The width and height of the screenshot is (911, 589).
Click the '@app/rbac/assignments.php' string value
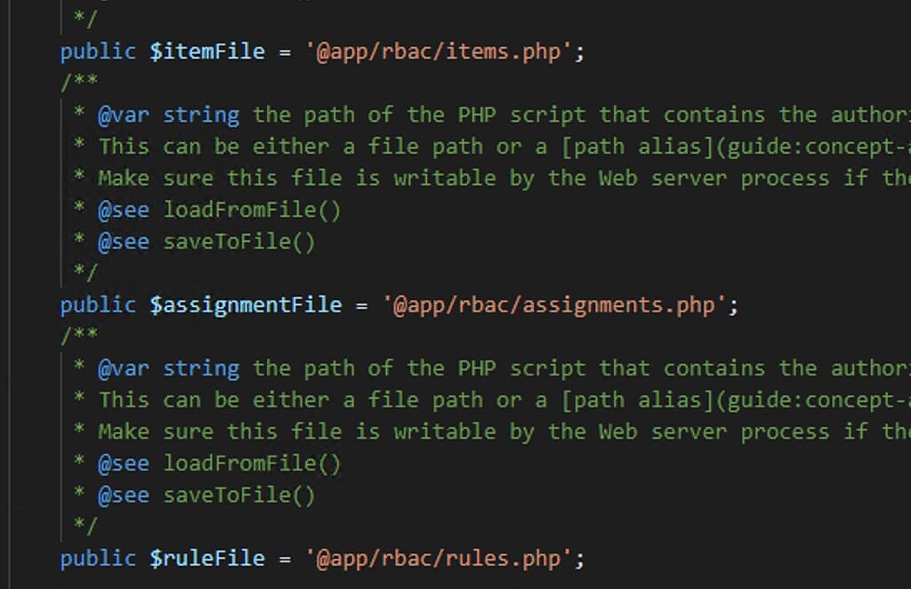point(555,305)
